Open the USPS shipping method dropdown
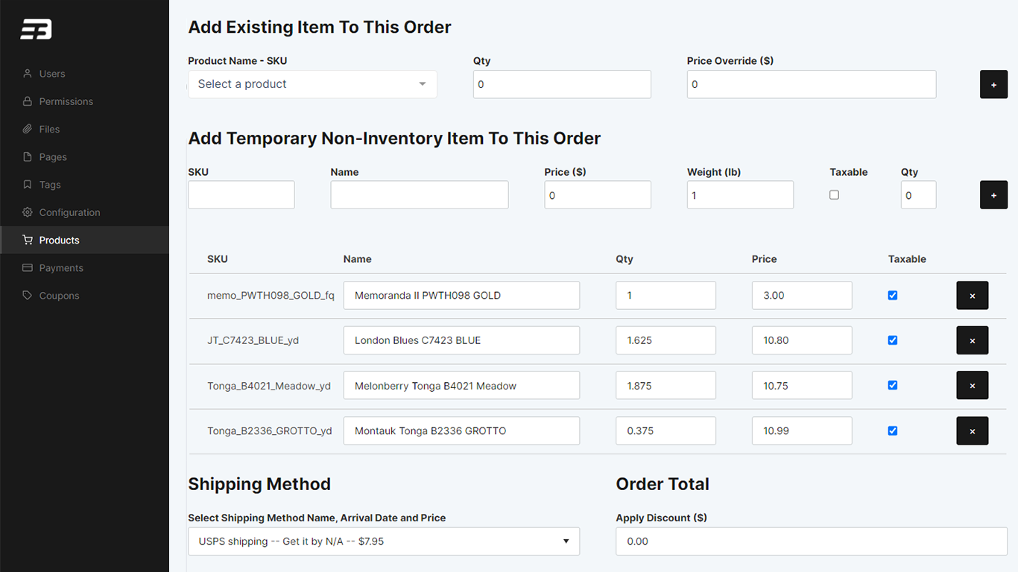The width and height of the screenshot is (1018, 572). coord(383,541)
